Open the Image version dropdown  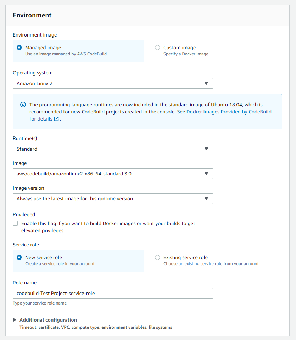coord(113,199)
